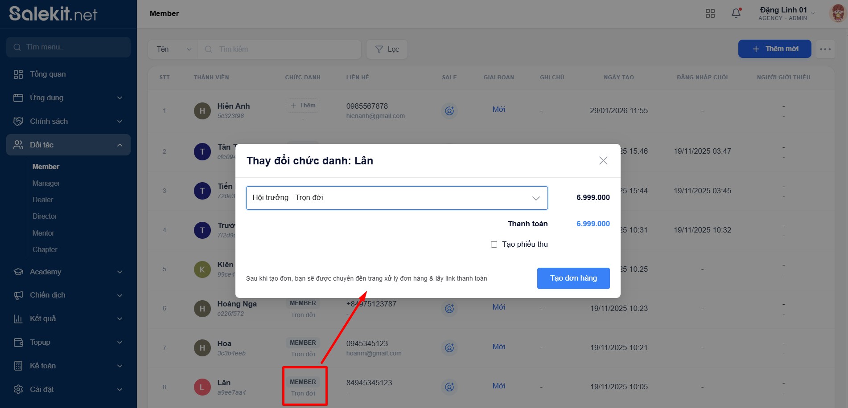Enable the Tạo phiếu thu checkbox
This screenshot has height=408, width=848.
(x=494, y=245)
